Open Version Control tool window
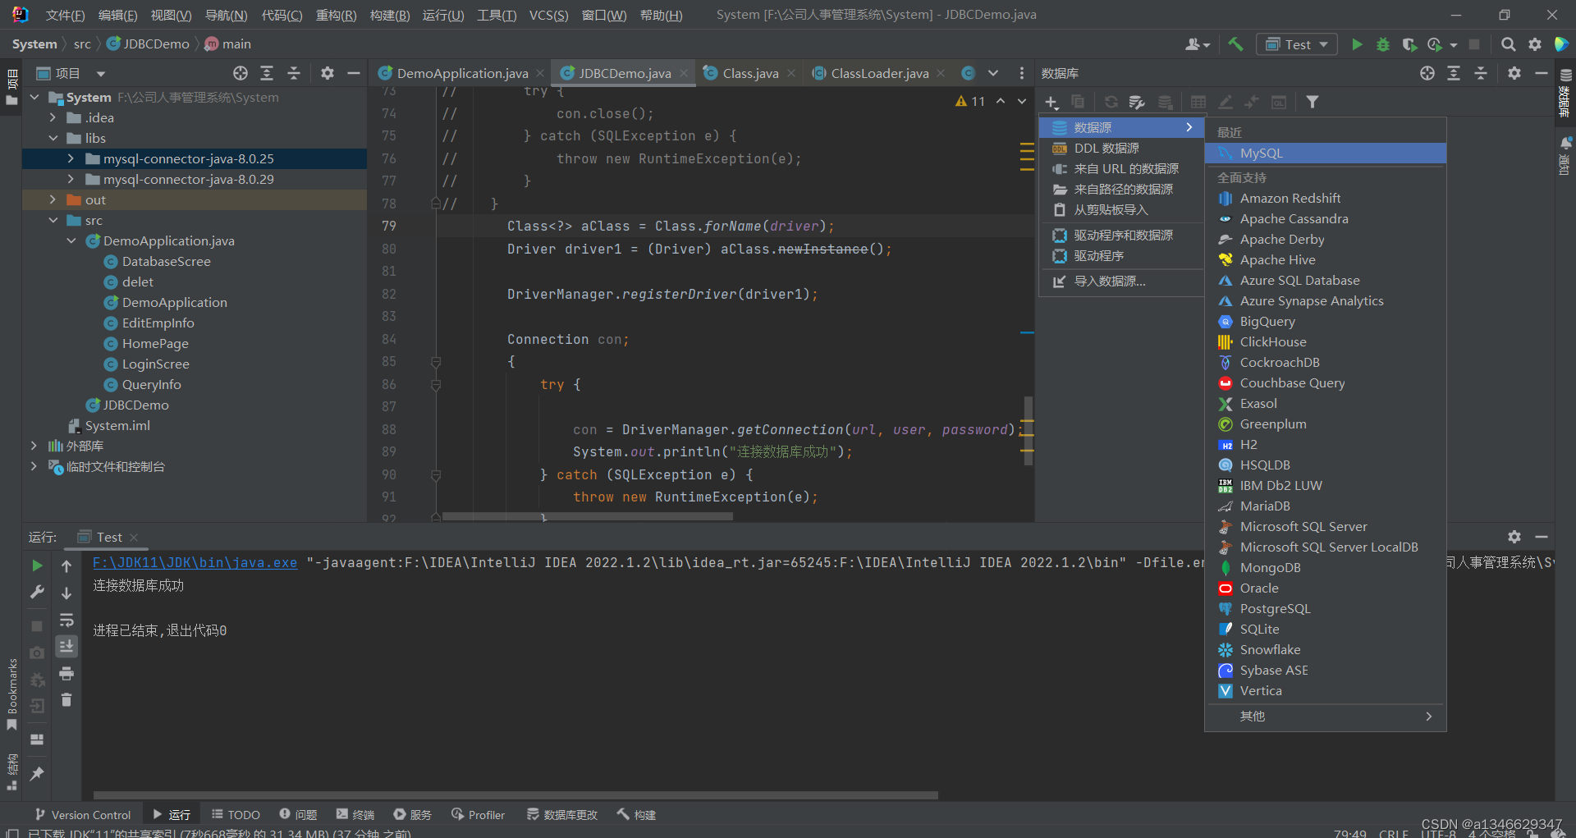The height and width of the screenshot is (838, 1576). pos(83,814)
